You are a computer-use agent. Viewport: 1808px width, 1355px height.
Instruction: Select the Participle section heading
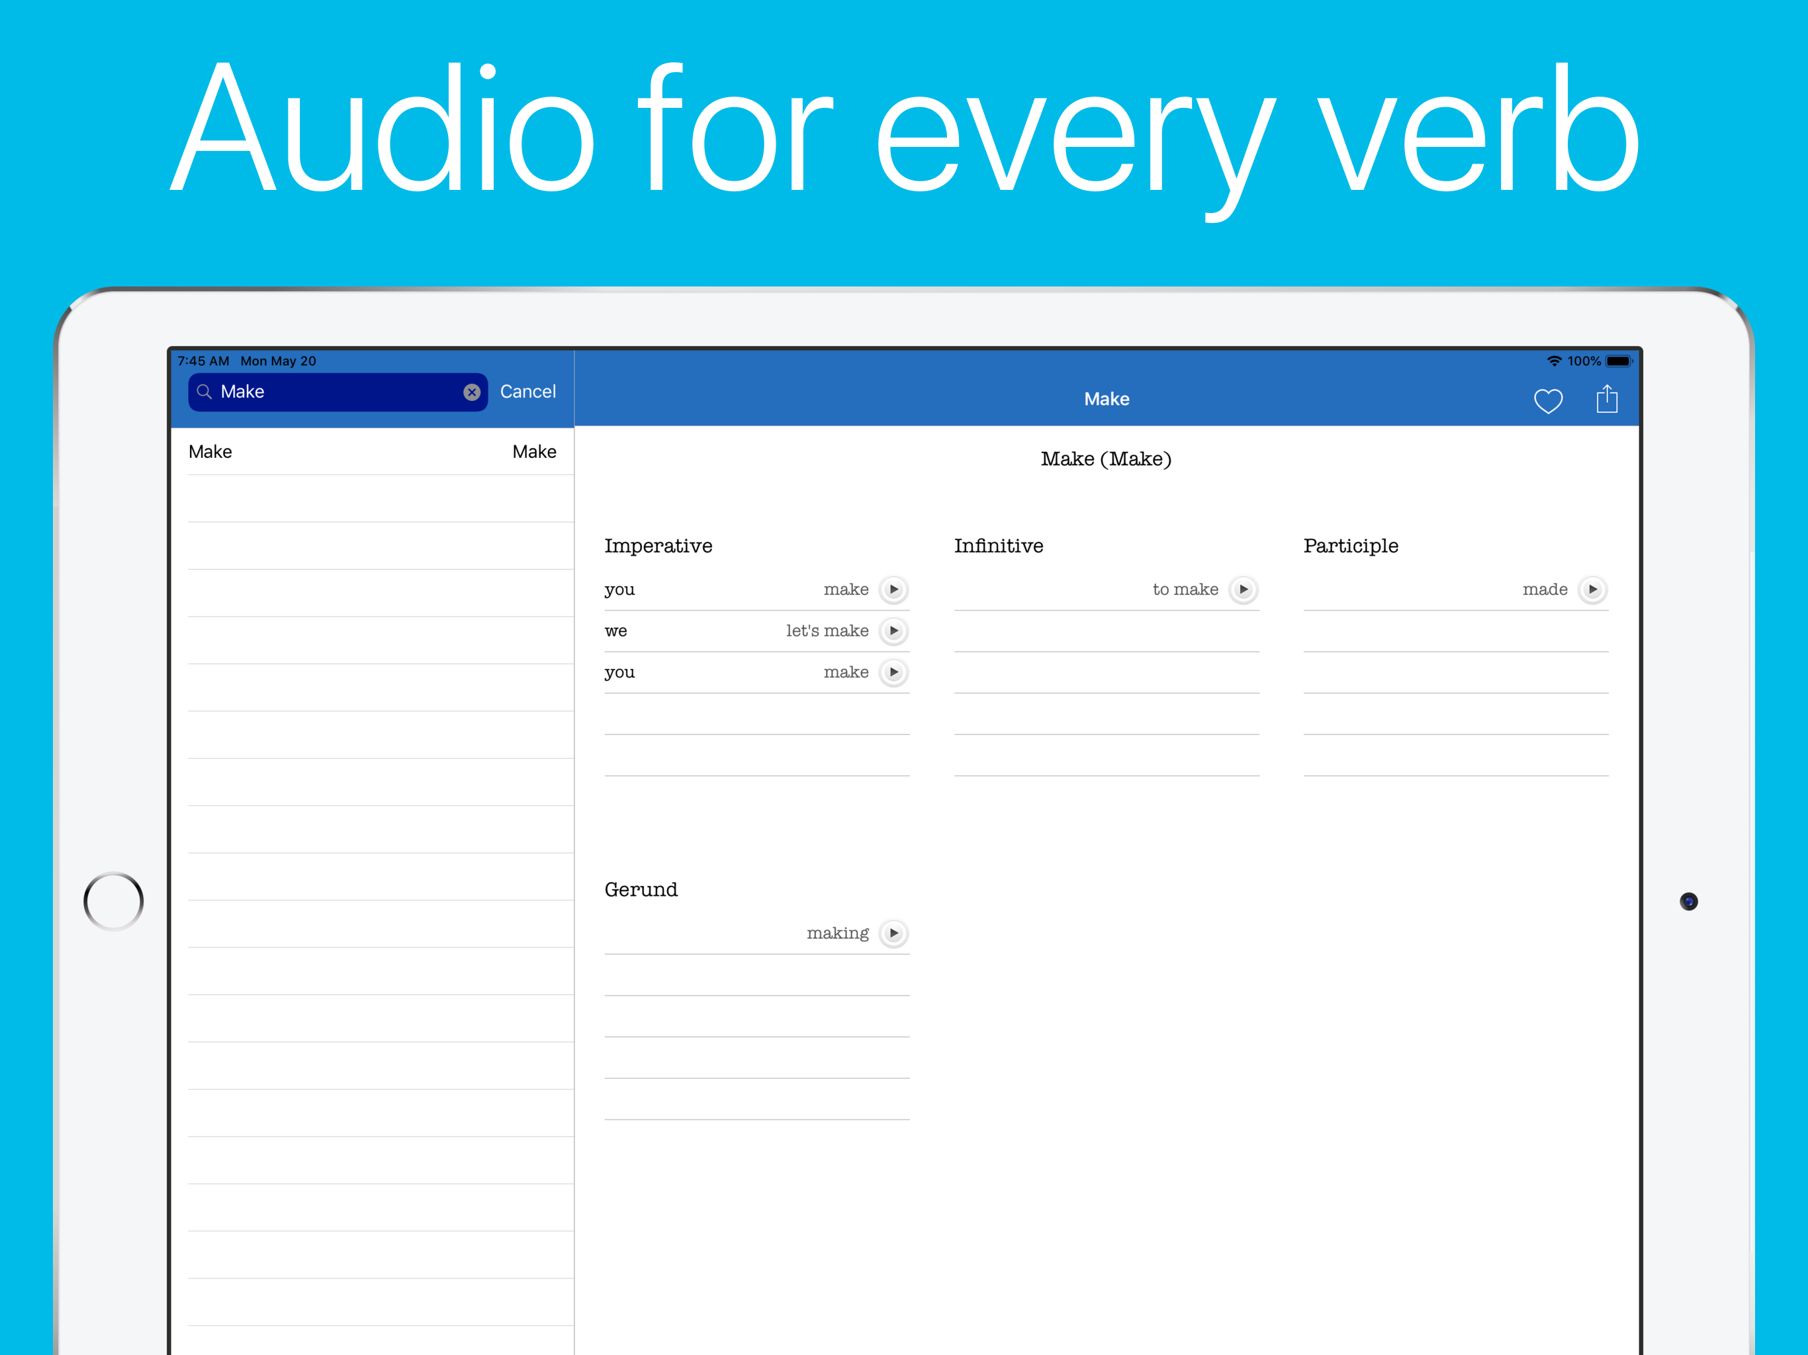click(x=1350, y=546)
